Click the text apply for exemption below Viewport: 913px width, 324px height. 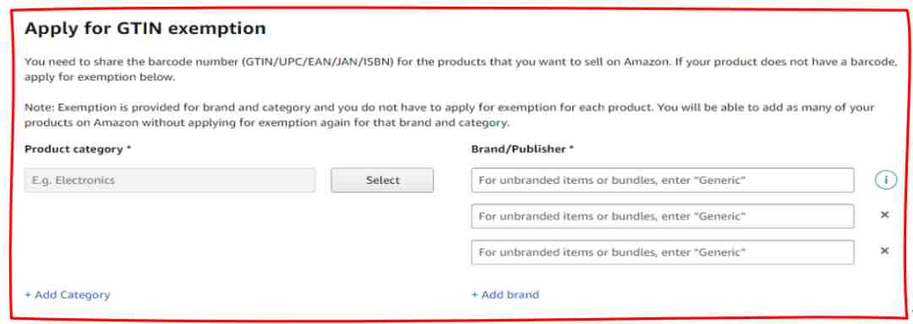coord(100,78)
